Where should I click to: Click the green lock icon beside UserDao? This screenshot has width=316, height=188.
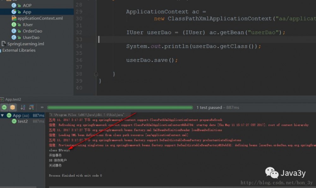pos(19,38)
